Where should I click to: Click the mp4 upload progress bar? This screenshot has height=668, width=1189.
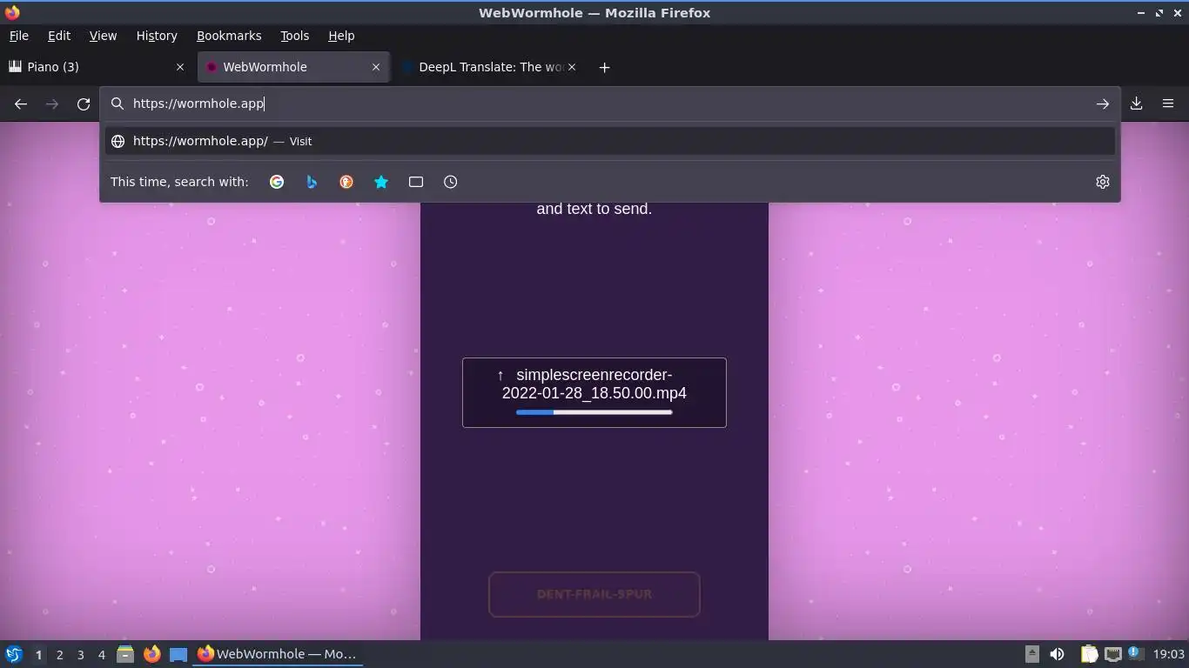click(x=594, y=412)
